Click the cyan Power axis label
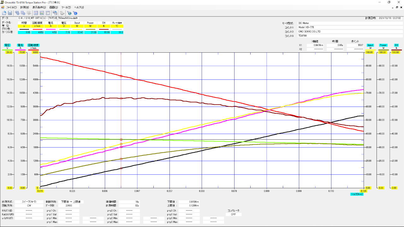 tap(383, 45)
